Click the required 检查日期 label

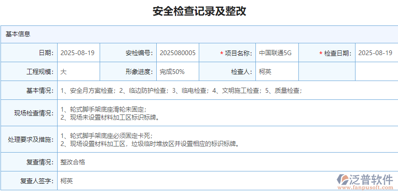coord(335,53)
